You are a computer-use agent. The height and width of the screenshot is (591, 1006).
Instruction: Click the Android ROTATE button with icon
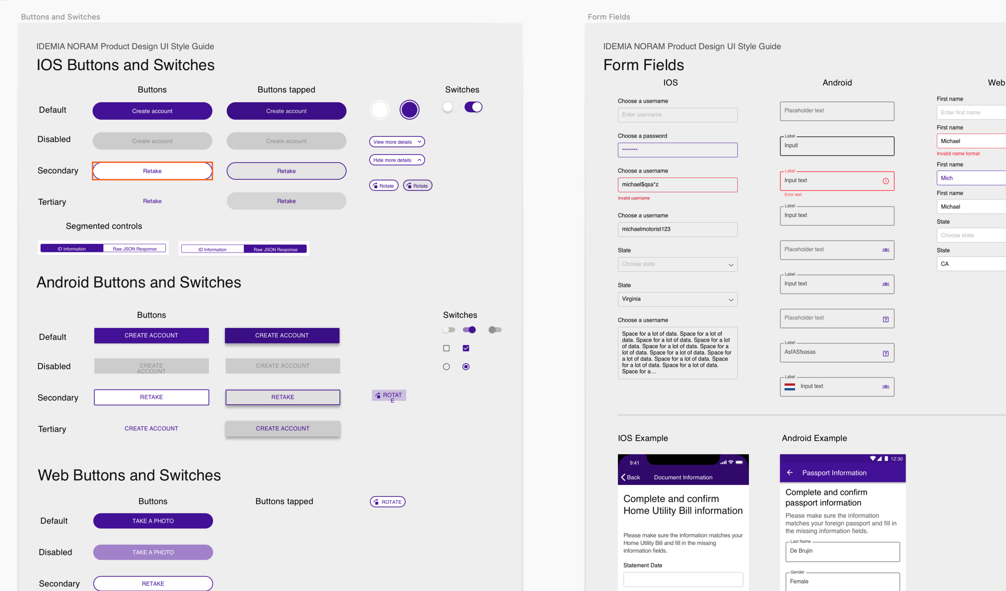tap(389, 396)
